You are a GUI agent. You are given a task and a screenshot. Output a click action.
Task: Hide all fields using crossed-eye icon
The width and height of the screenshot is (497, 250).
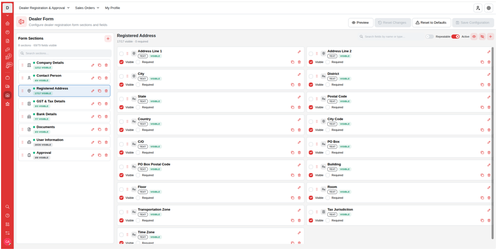click(x=482, y=37)
